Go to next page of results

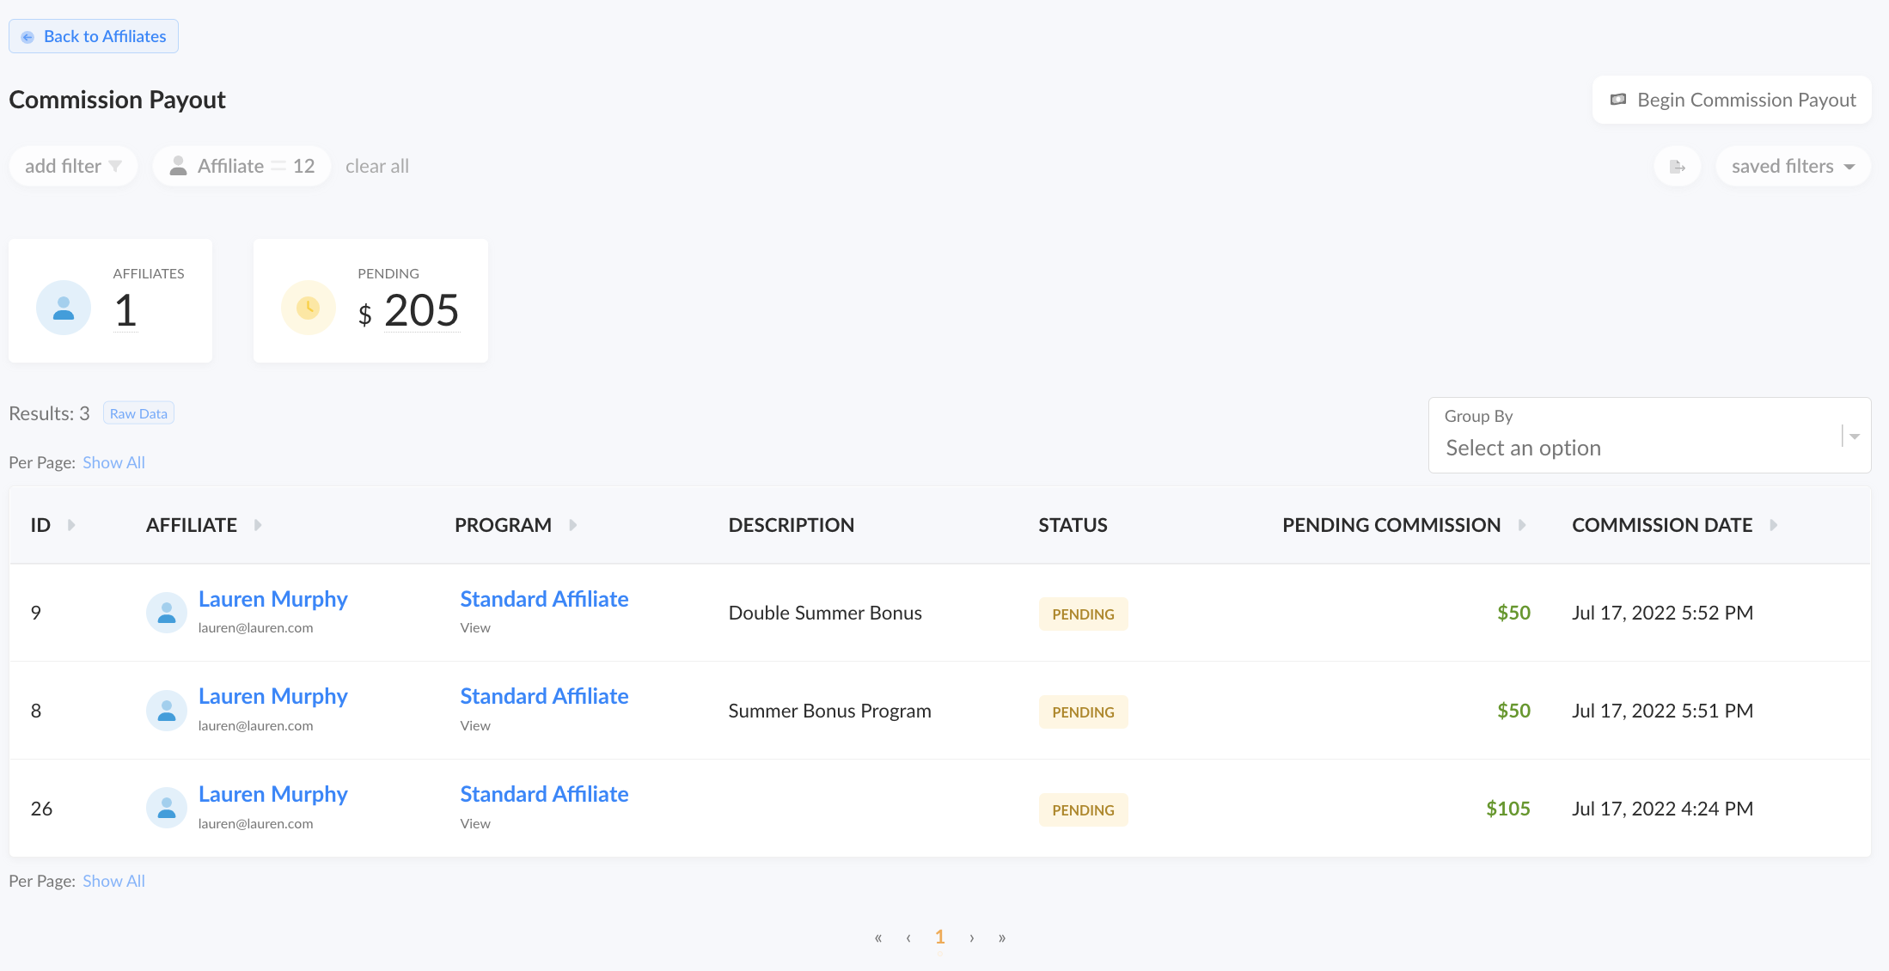(x=972, y=937)
